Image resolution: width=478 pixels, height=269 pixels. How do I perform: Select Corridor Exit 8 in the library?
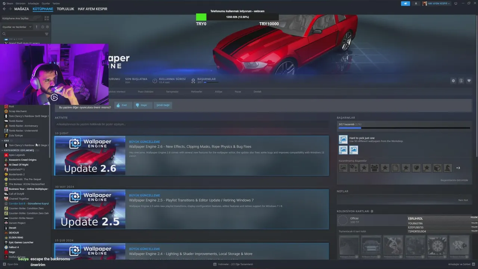coord(26,204)
